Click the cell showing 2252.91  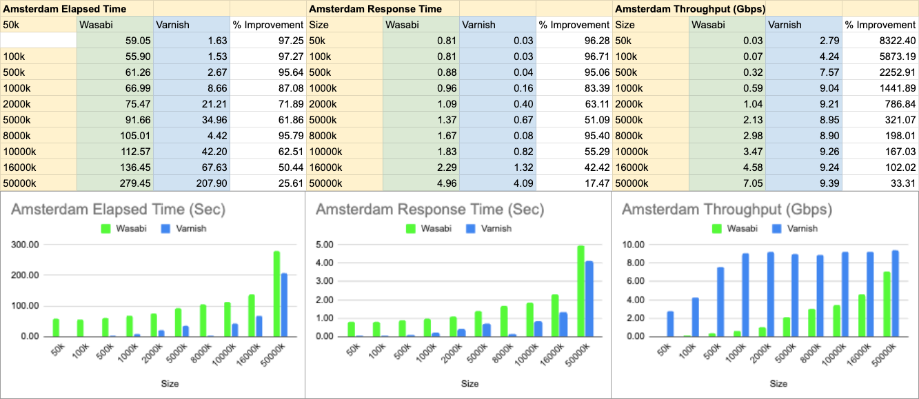pyautogui.click(x=880, y=72)
